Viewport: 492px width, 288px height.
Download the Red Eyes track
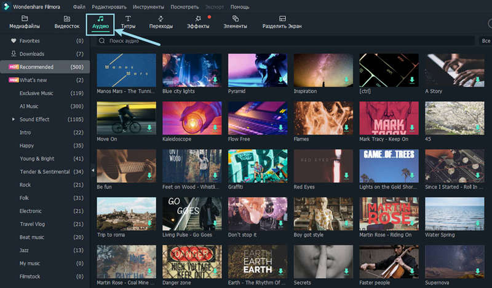pyautogui.click(x=346, y=176)
